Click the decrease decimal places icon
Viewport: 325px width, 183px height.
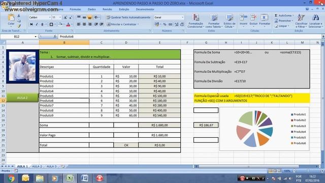click(x=182, y=24)
